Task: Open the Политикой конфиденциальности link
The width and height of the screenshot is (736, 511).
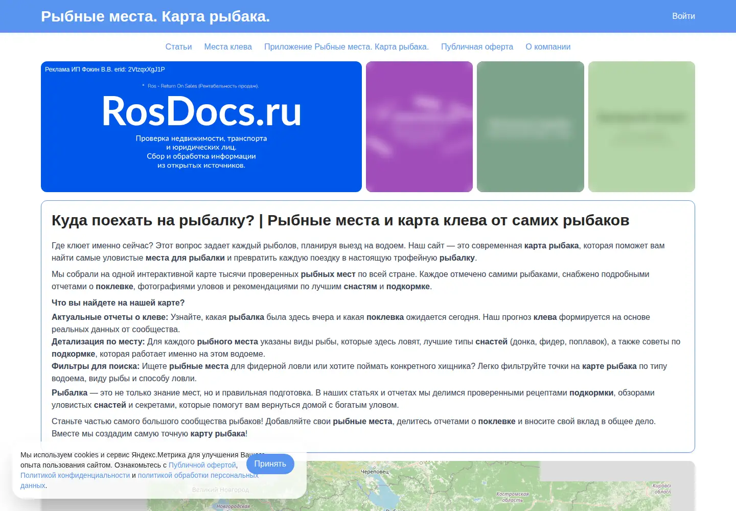Action: (75, 475)
